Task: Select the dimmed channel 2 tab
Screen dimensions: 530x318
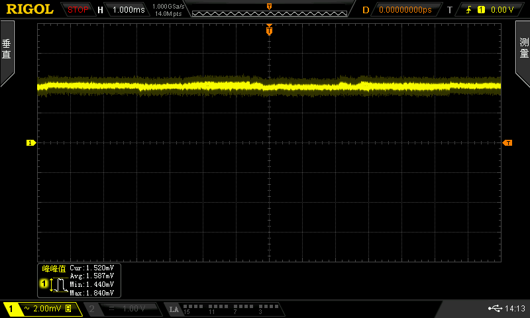Action: click(x=91, y=309)
